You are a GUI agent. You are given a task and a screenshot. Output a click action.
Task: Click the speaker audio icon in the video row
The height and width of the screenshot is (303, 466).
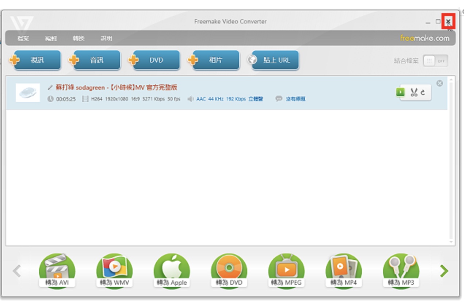click(190, 99)
